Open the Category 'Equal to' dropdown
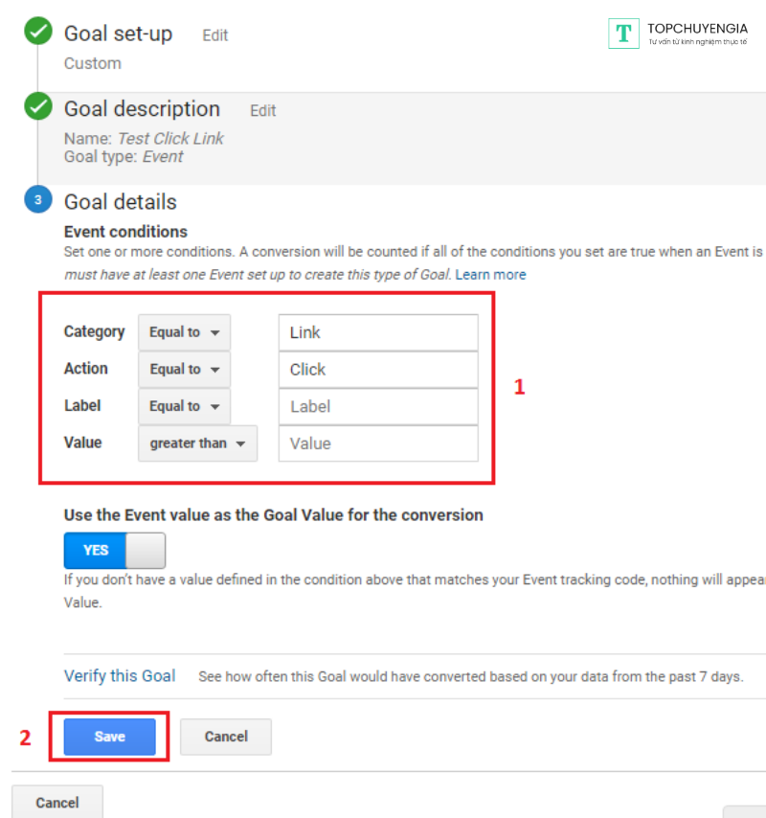Viewport: 766px width, 818px height. point(184,332)
